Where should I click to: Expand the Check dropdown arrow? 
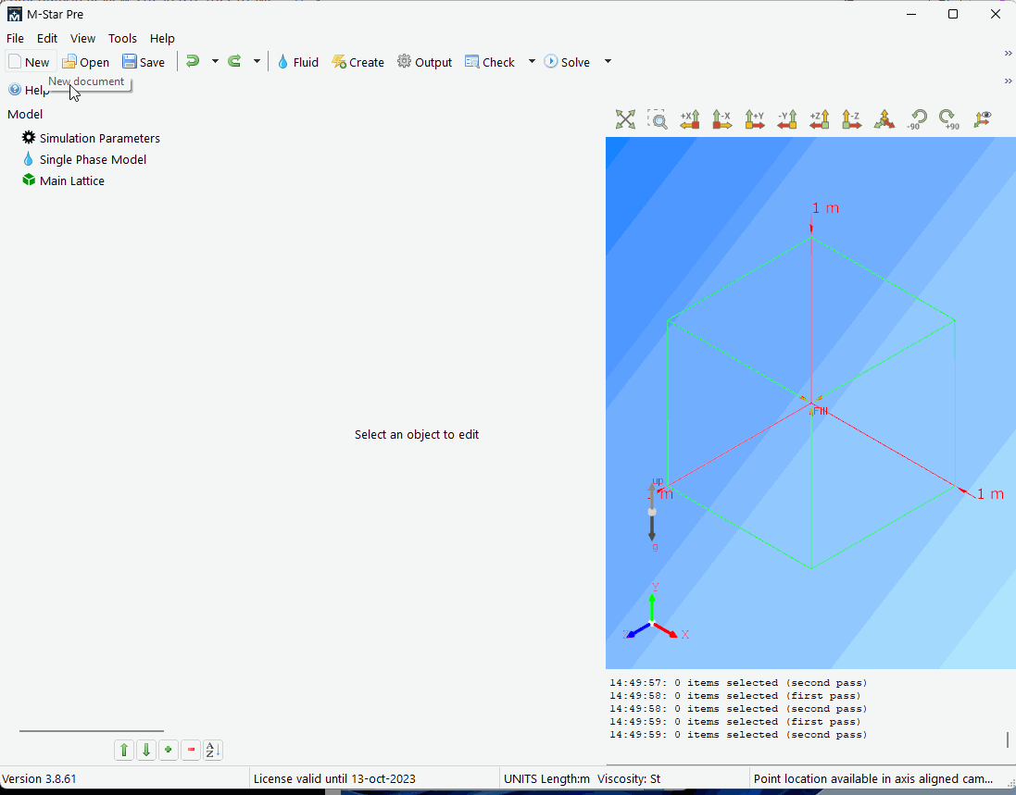click(x=532, y=61)
